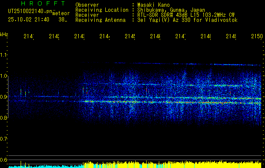Click the 2147 time marker

pyautogui.click(x=180, y=37)
